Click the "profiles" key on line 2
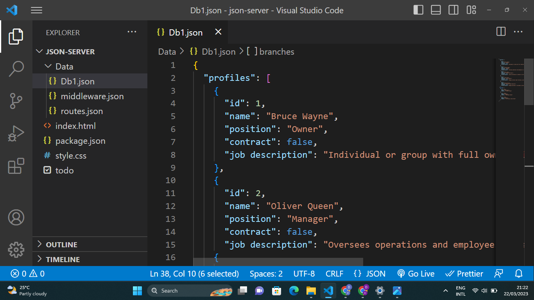 point(229,78)
